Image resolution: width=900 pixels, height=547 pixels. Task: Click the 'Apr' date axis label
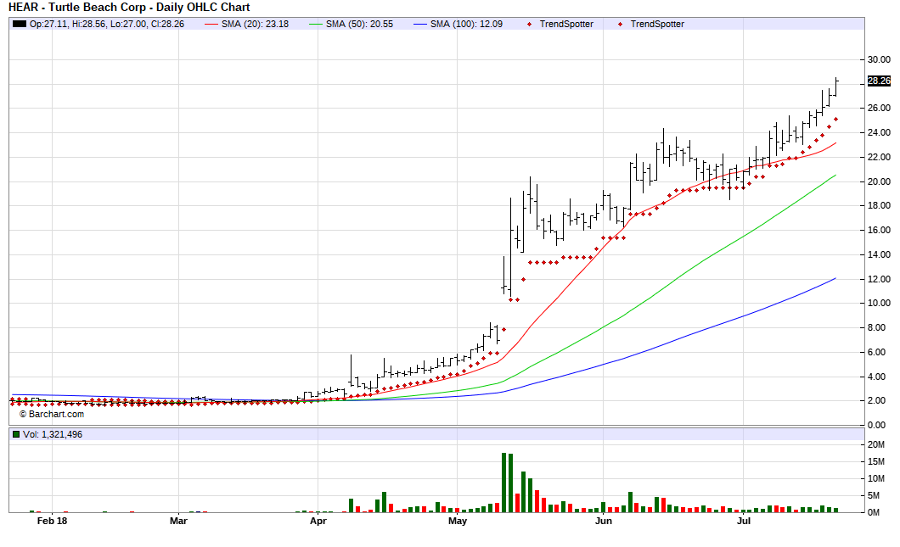click(318, 522)
